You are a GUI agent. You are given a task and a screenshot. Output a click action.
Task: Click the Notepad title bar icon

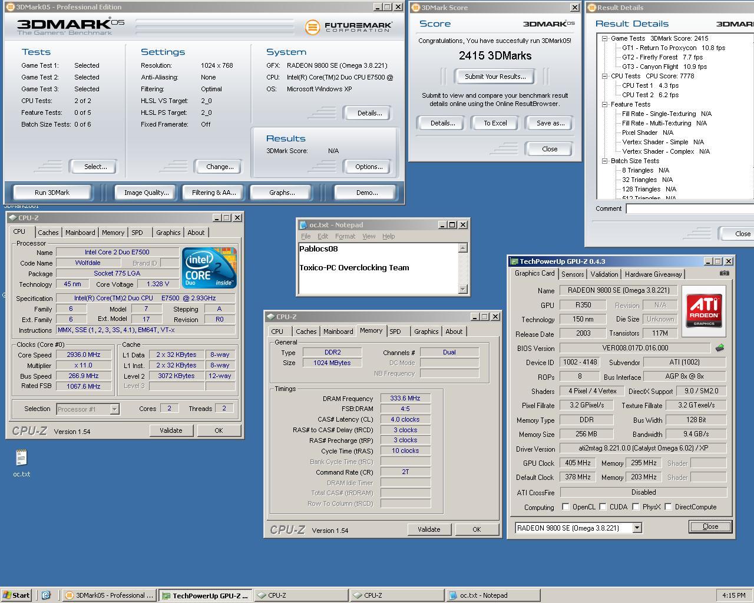303,225
